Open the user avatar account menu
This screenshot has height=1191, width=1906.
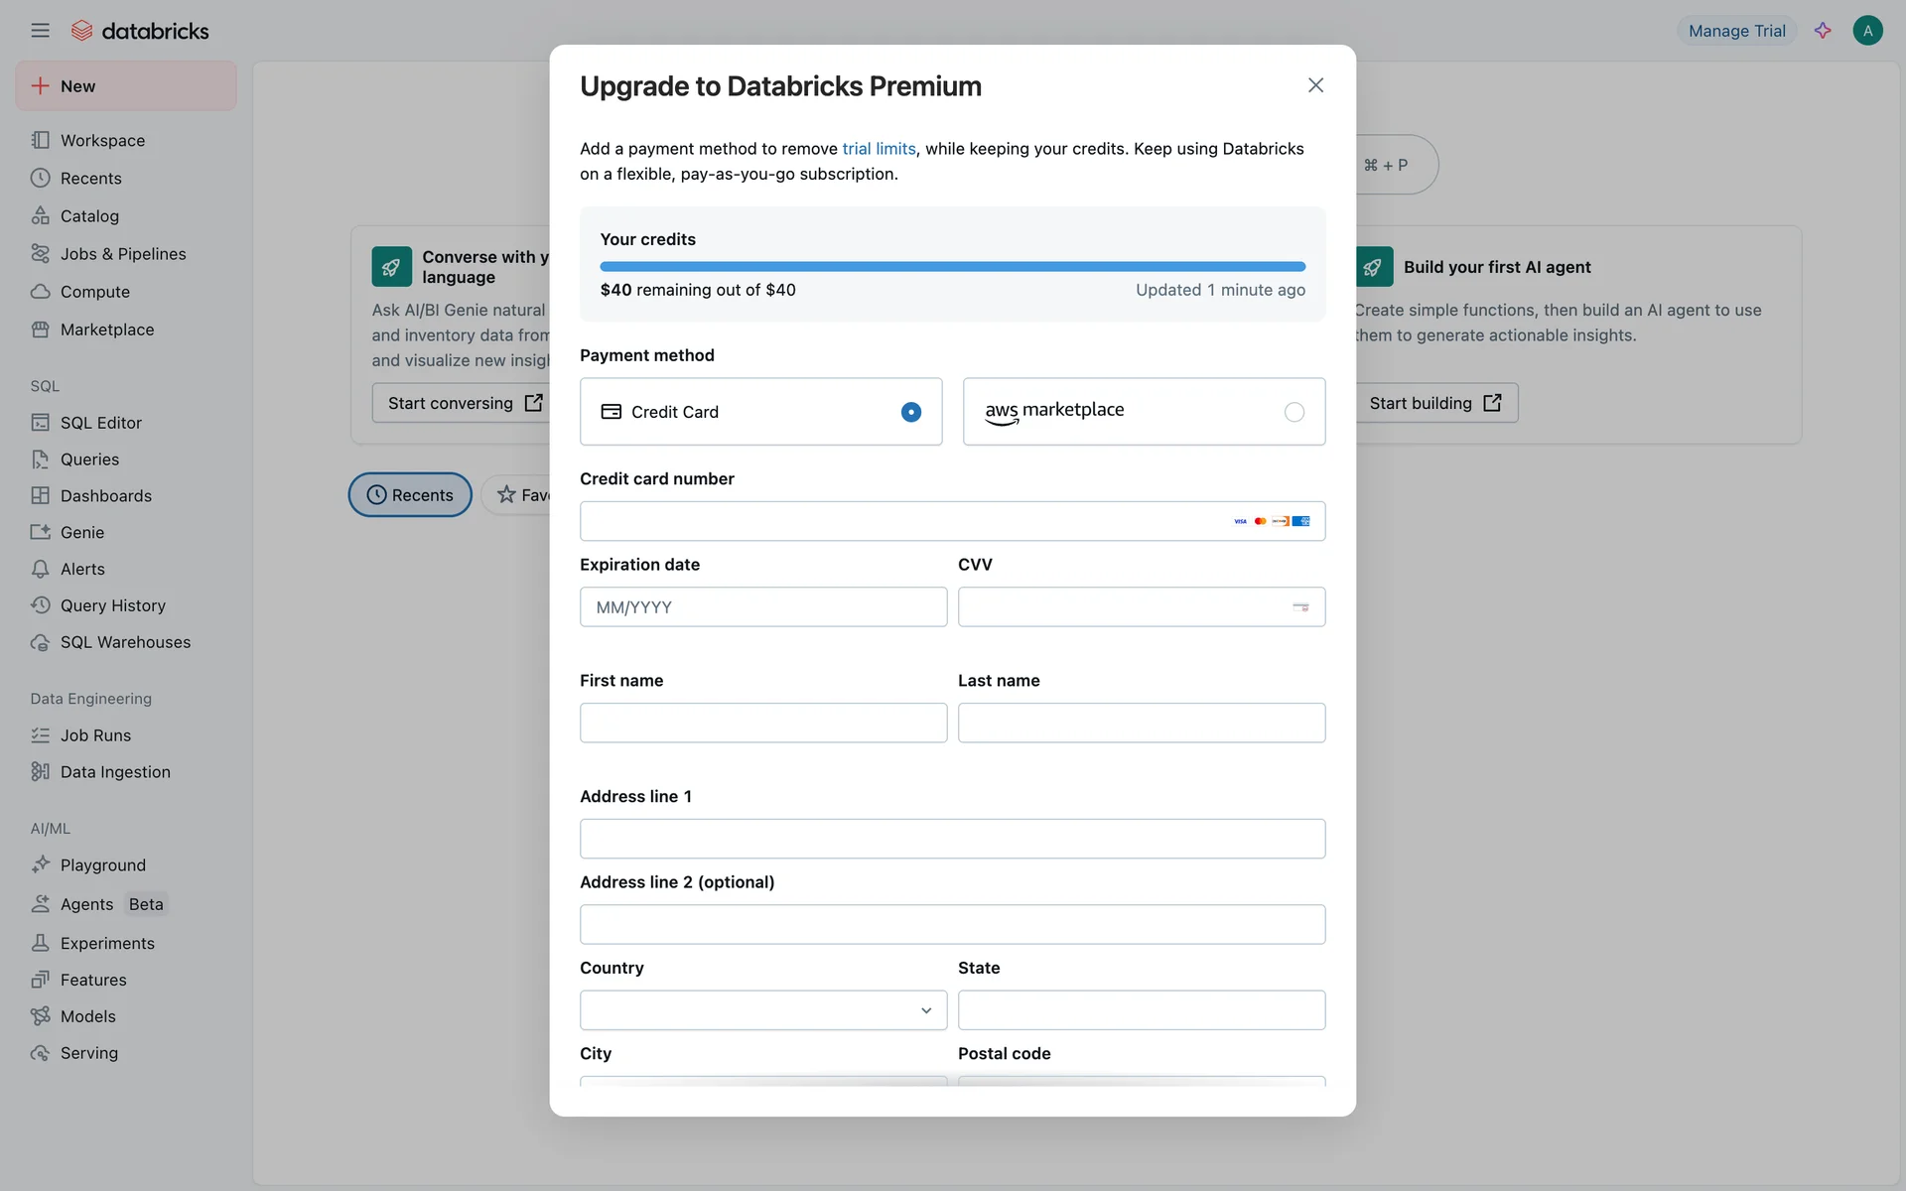click(x=1867, y=31)
